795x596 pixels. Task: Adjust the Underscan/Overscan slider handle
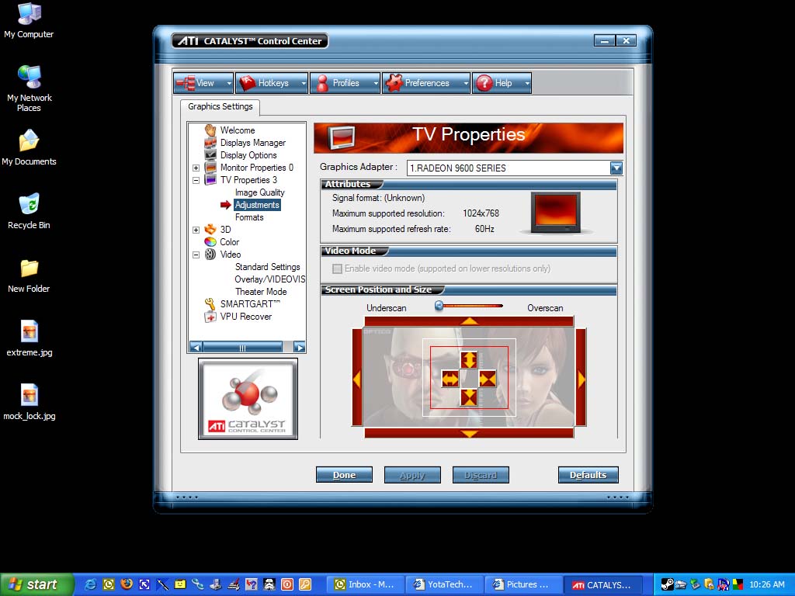pyautogui.click(x=439, y=306)
